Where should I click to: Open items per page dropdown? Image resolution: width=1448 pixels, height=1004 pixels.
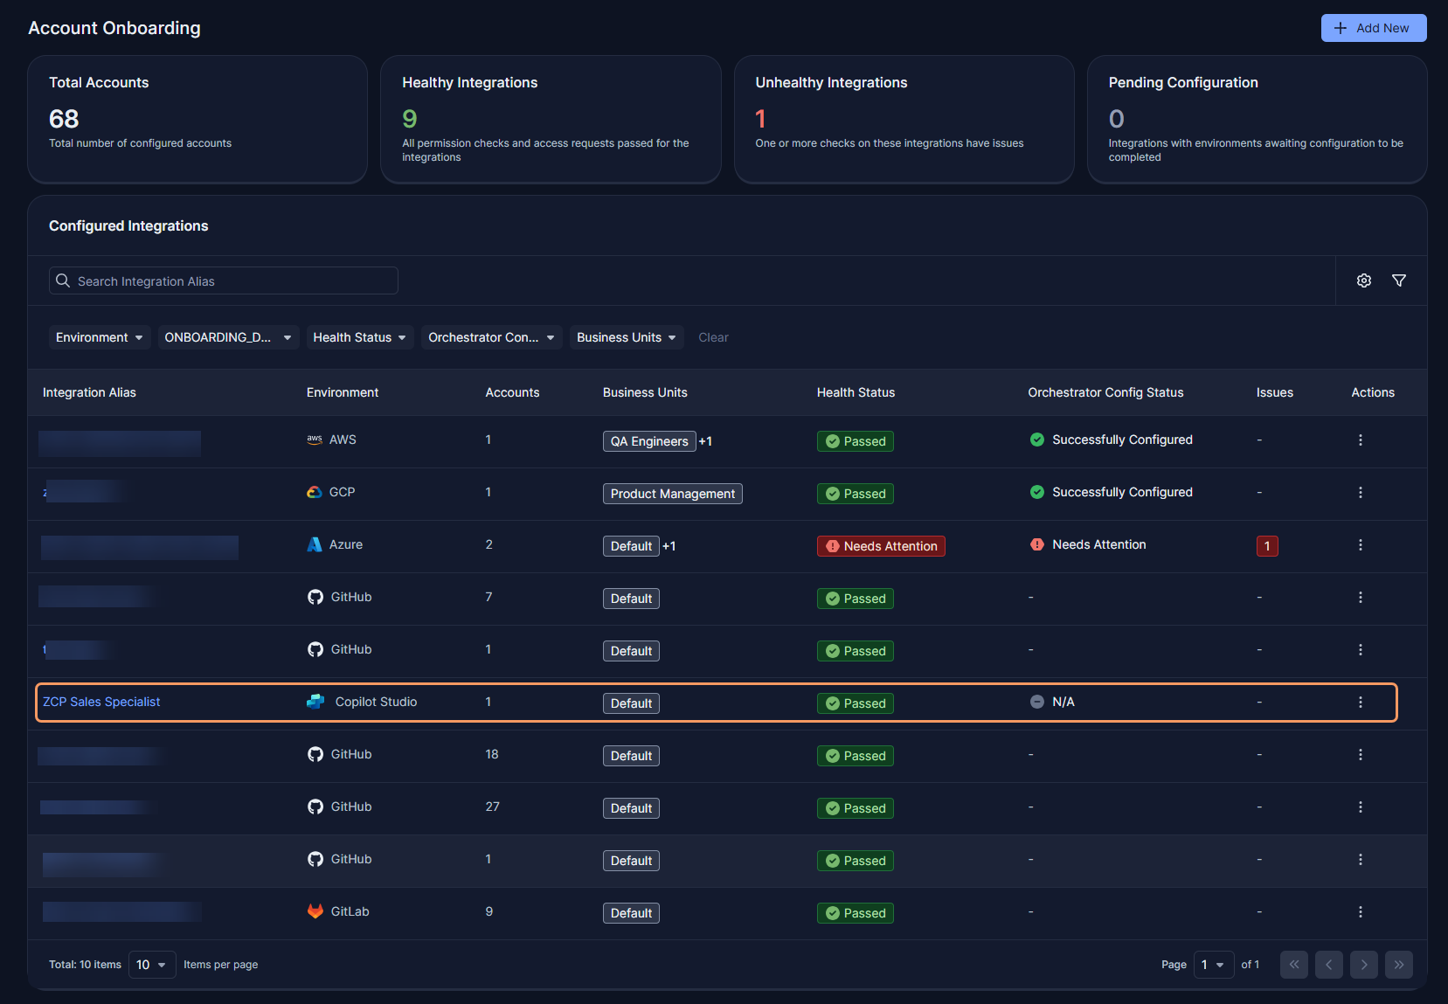152,965
